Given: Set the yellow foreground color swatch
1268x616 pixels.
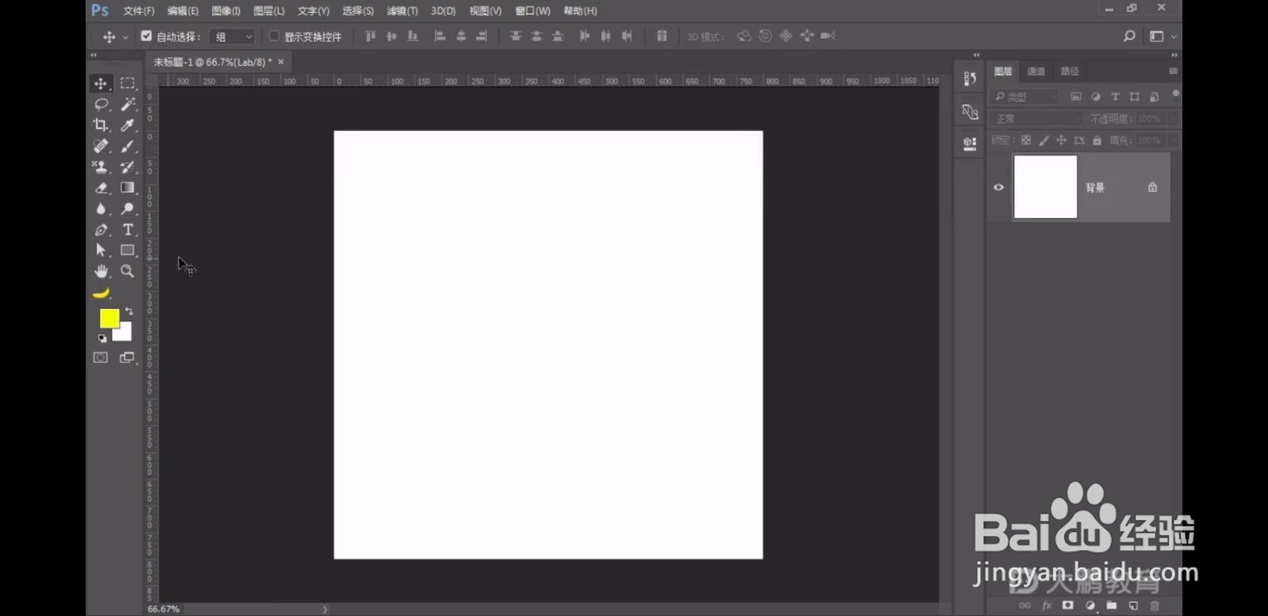Looking at the screenshot, I should [108, 317].
